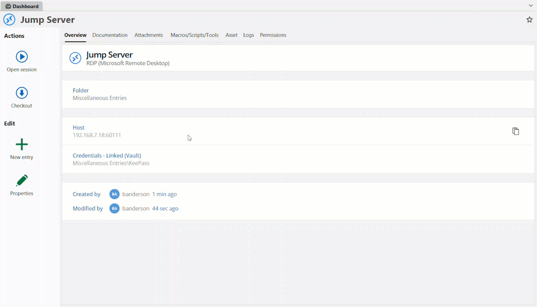Click the green New entry plus icon
537x307 pixels.
click(x=22, y=144)
